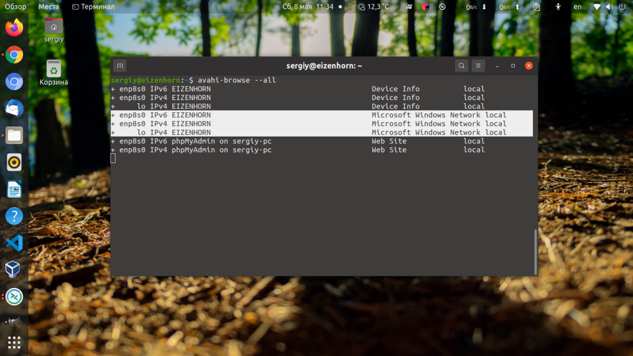Viewport: 633px width, 356px height.
Task: Click the colorful cube tray icon
Action: coord(425,6)
